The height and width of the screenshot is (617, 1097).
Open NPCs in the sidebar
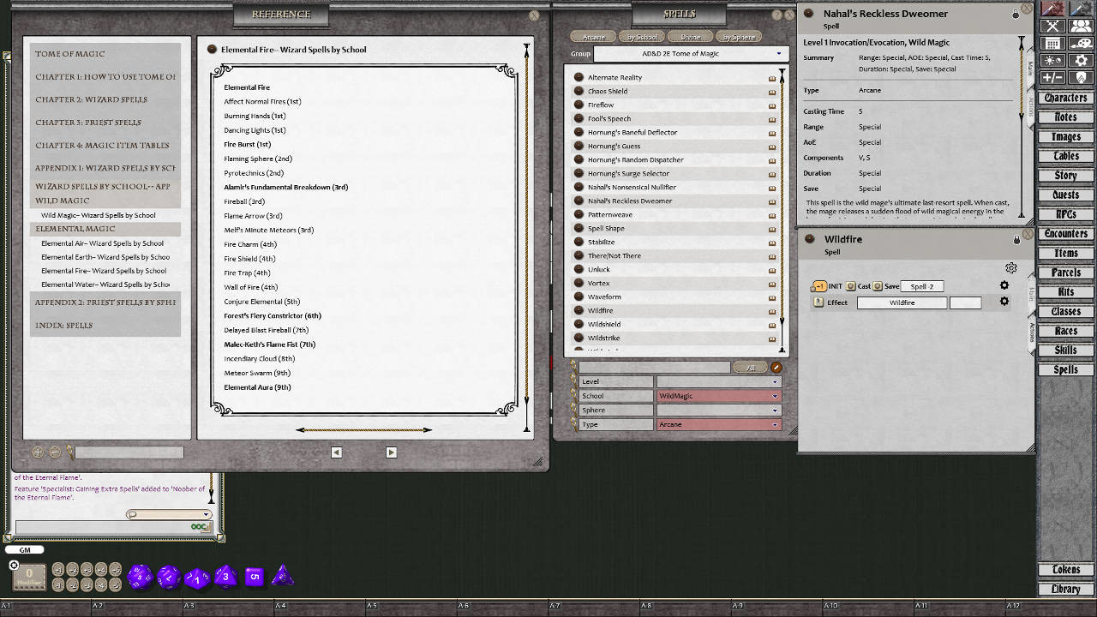pyautogui.click(x=1065, y=214)
